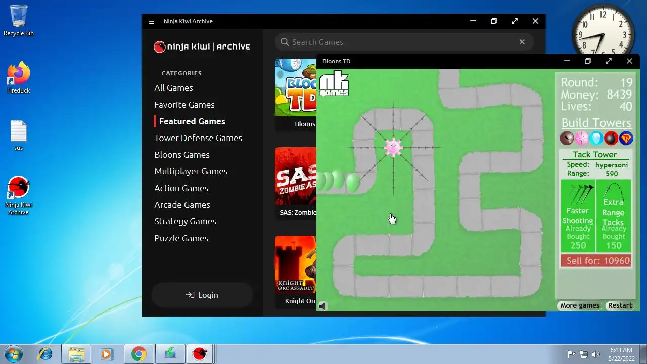Open the hamburger menu in Ninja Kiwi Archive

[151, 21]
